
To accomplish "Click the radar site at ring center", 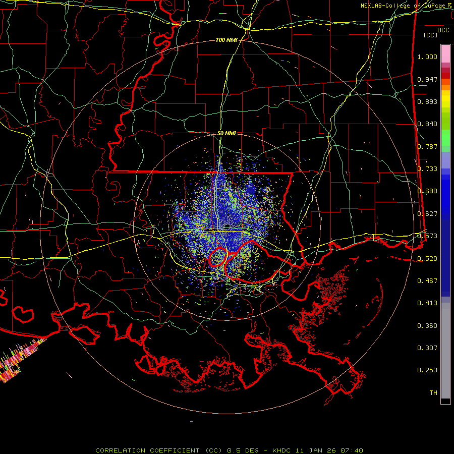I will 226,226.
